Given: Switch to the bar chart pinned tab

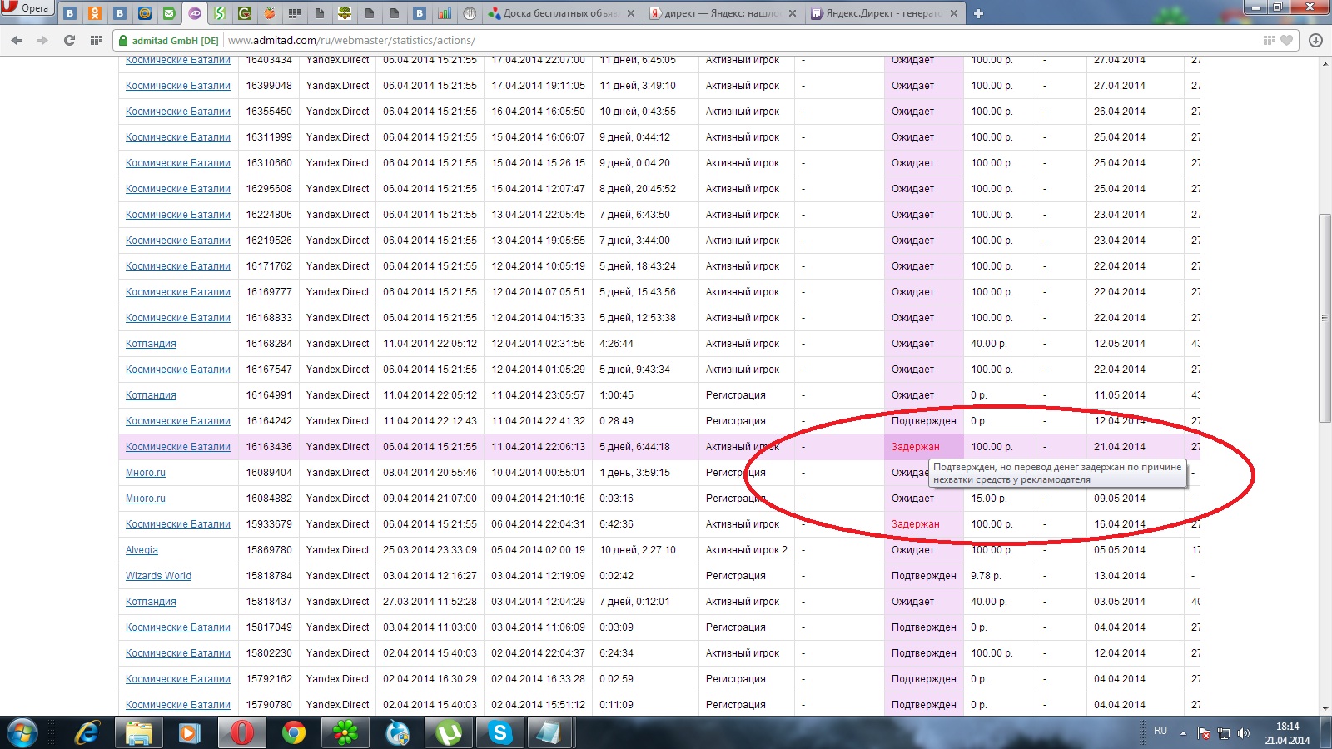Looking at the screenshot, I should (445, 13).
